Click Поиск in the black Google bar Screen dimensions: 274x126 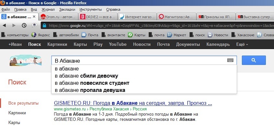[35, 44]
